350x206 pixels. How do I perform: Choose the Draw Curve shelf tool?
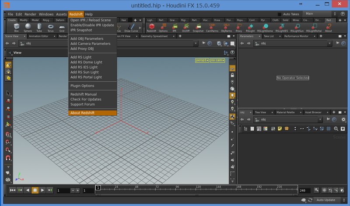click(131, 28)
